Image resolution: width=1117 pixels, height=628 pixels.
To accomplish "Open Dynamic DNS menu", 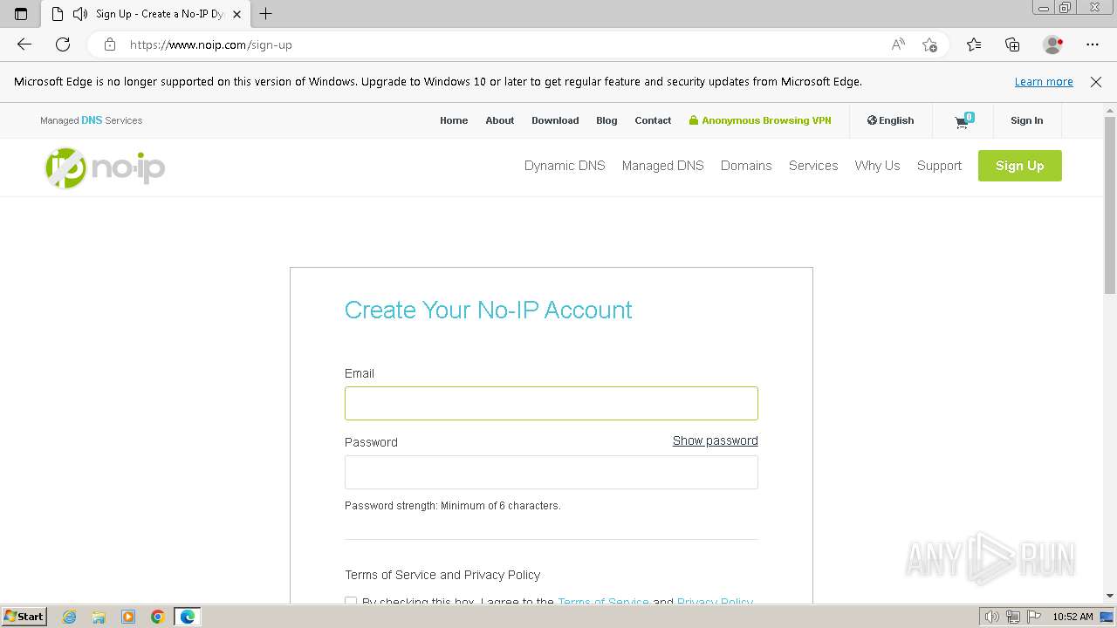I will point(565,166).
